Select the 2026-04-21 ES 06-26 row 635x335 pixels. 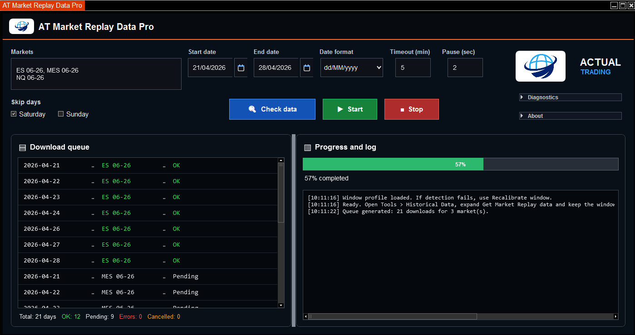tap(148, 165)
